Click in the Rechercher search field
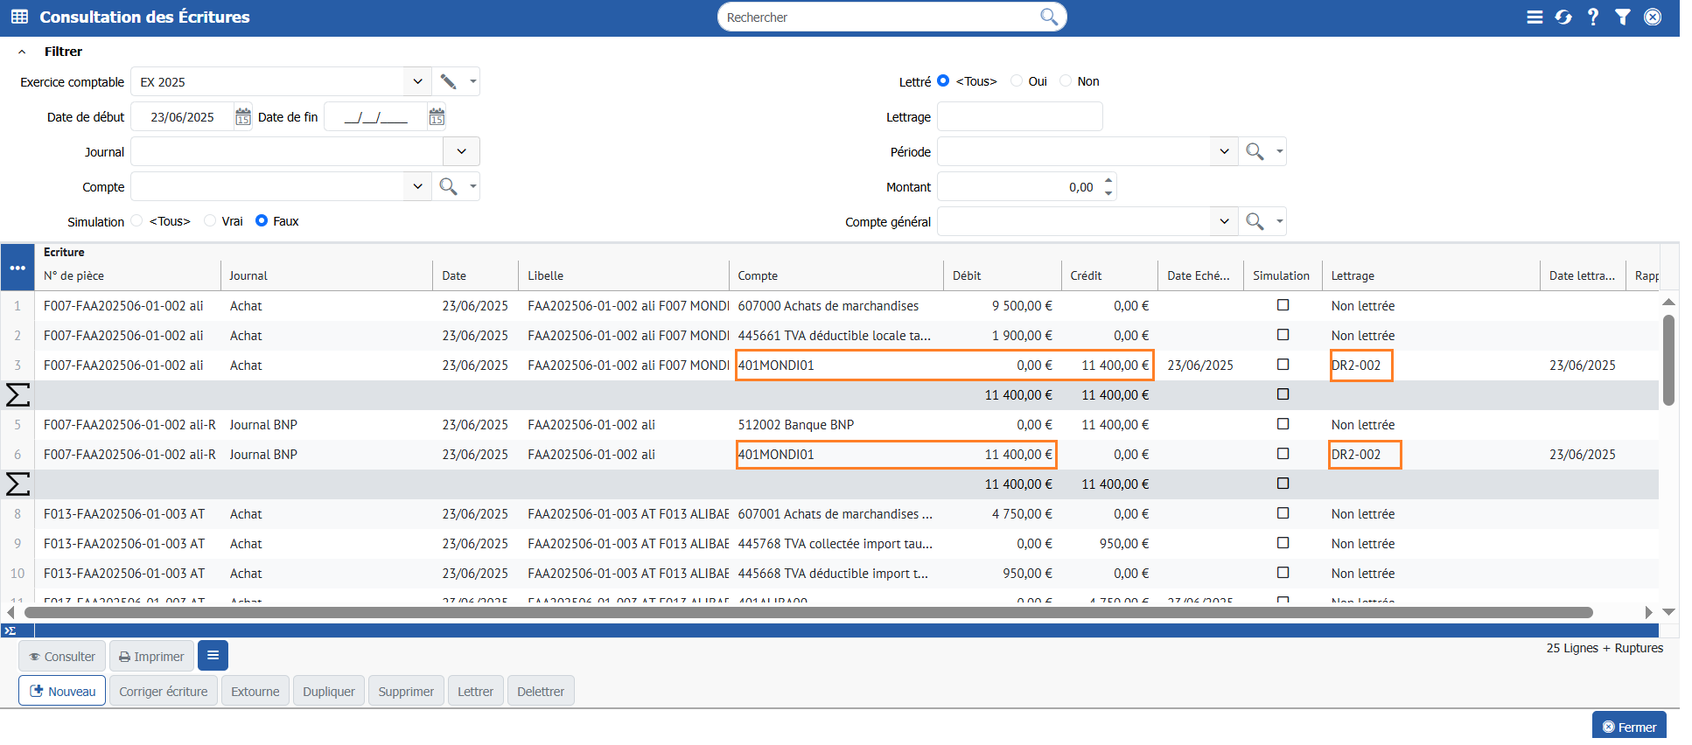Screen dimensions: 1692x745 tap(879, 17)
